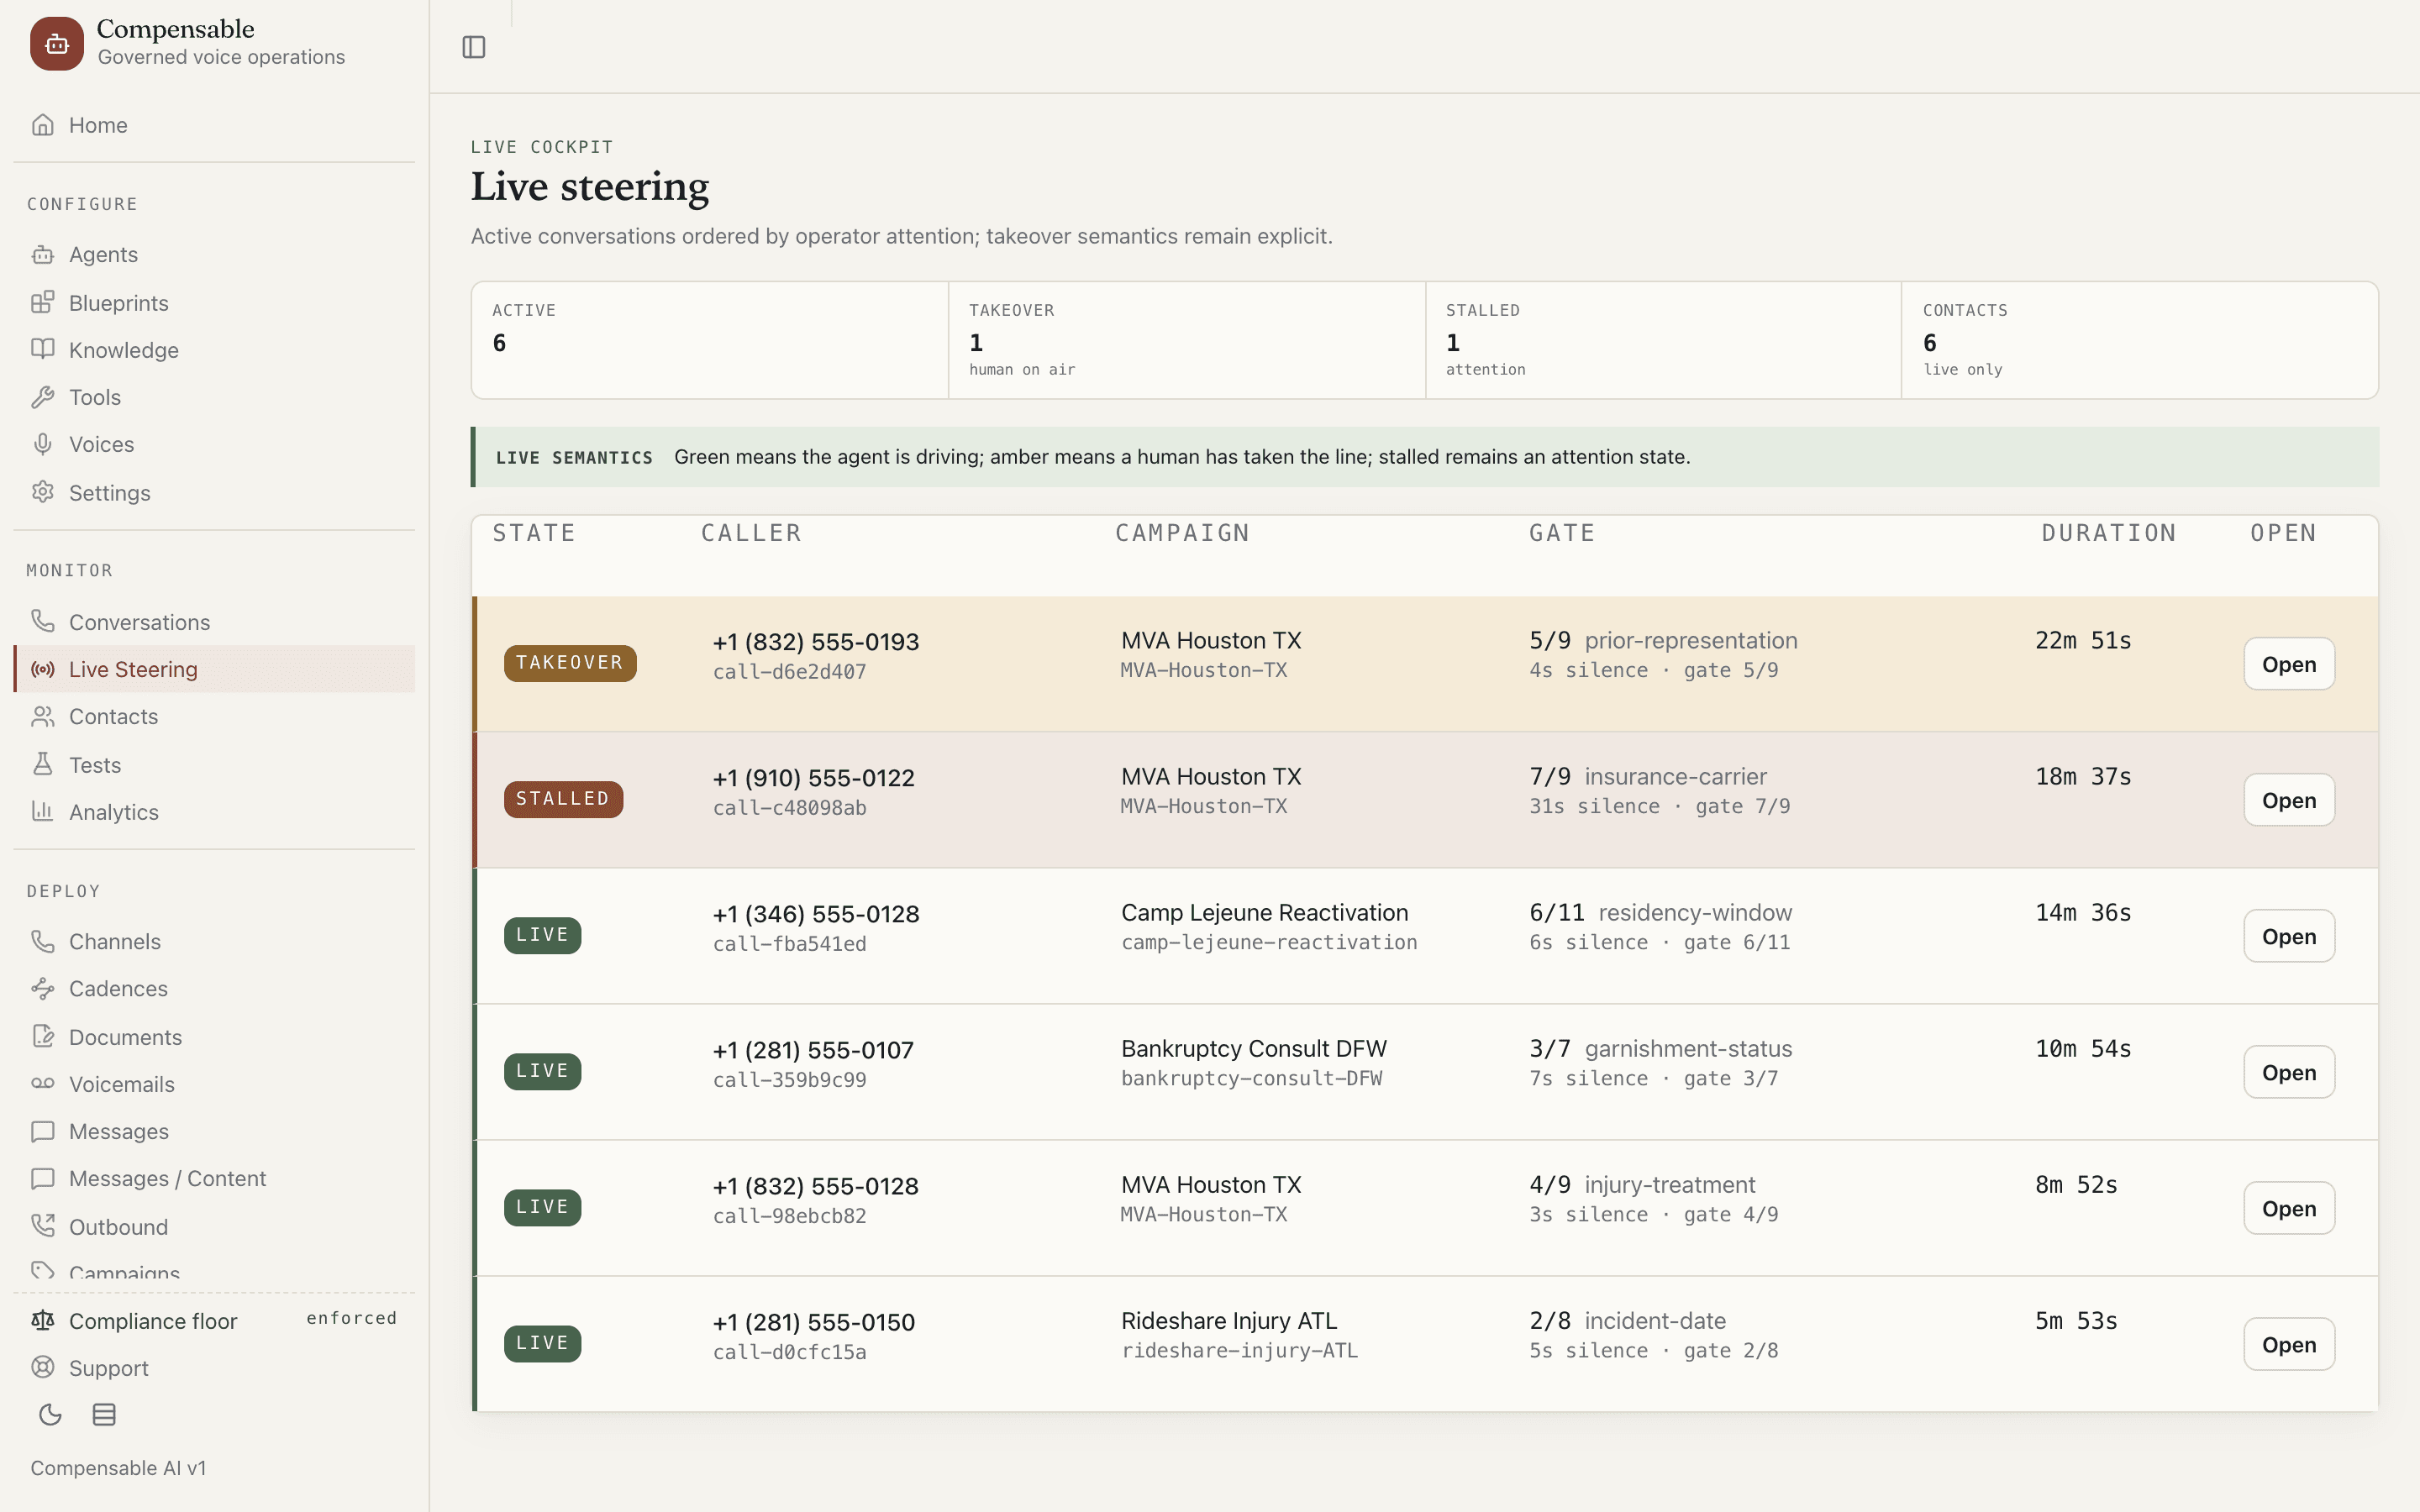Go to Agents page
The width and height of the screenshot is (2420, 1512).
214,255
